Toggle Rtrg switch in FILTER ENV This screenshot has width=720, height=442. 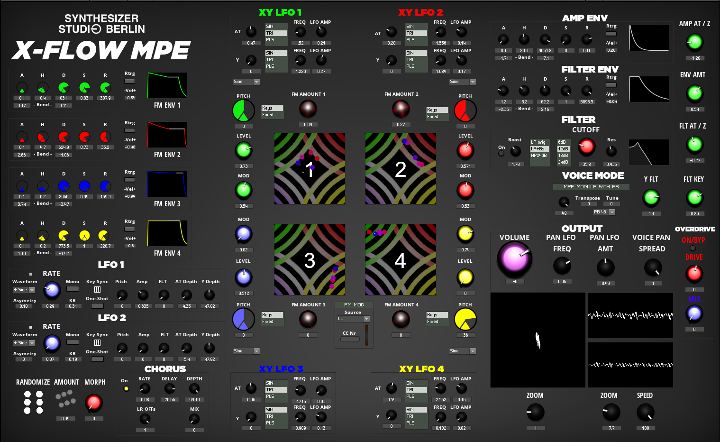click(611, 85)
